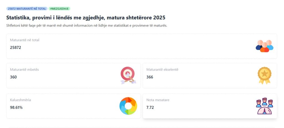Viewport: 284px width, 128px height.
Task: Click the gold medal ribbon icon
Action: (264, 75)
